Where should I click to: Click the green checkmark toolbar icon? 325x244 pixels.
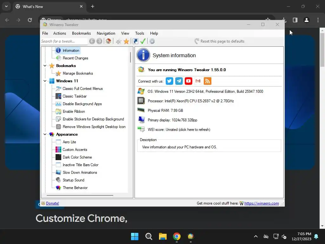(143, 41)
